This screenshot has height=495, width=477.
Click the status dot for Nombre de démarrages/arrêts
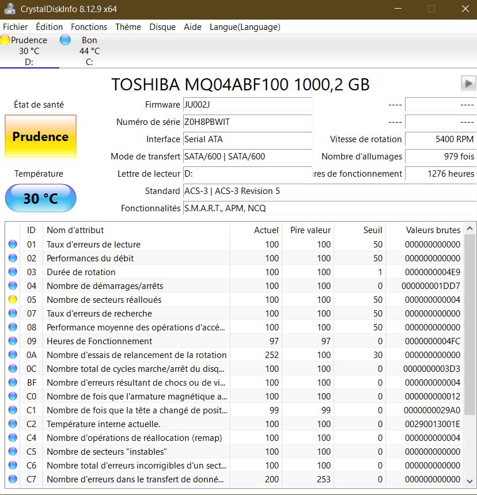(13, 285)
